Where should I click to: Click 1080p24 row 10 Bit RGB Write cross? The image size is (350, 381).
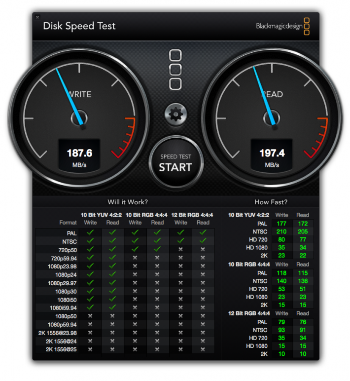click(135, 274)
